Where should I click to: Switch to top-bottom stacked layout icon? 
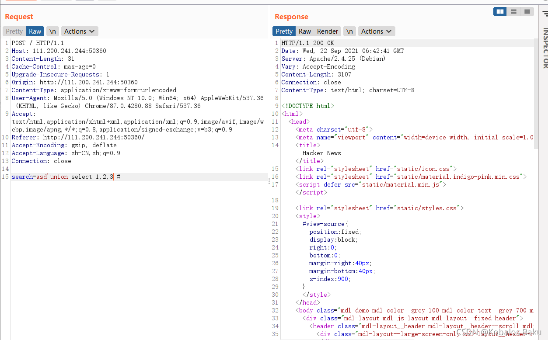point(513,12)
